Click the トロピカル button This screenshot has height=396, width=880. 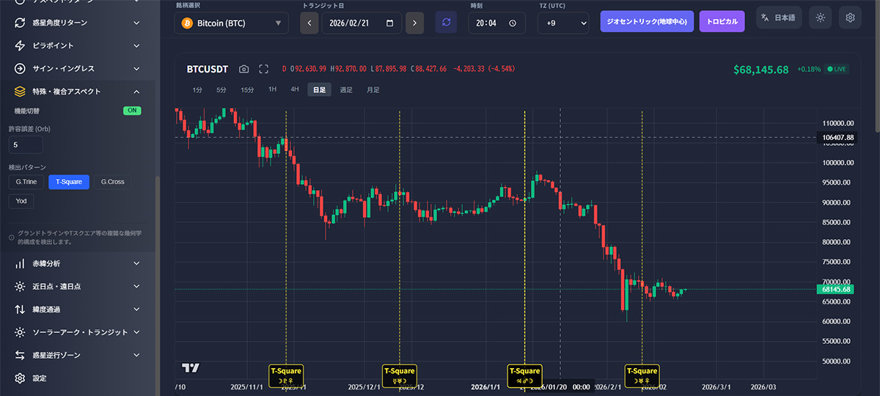722,21
